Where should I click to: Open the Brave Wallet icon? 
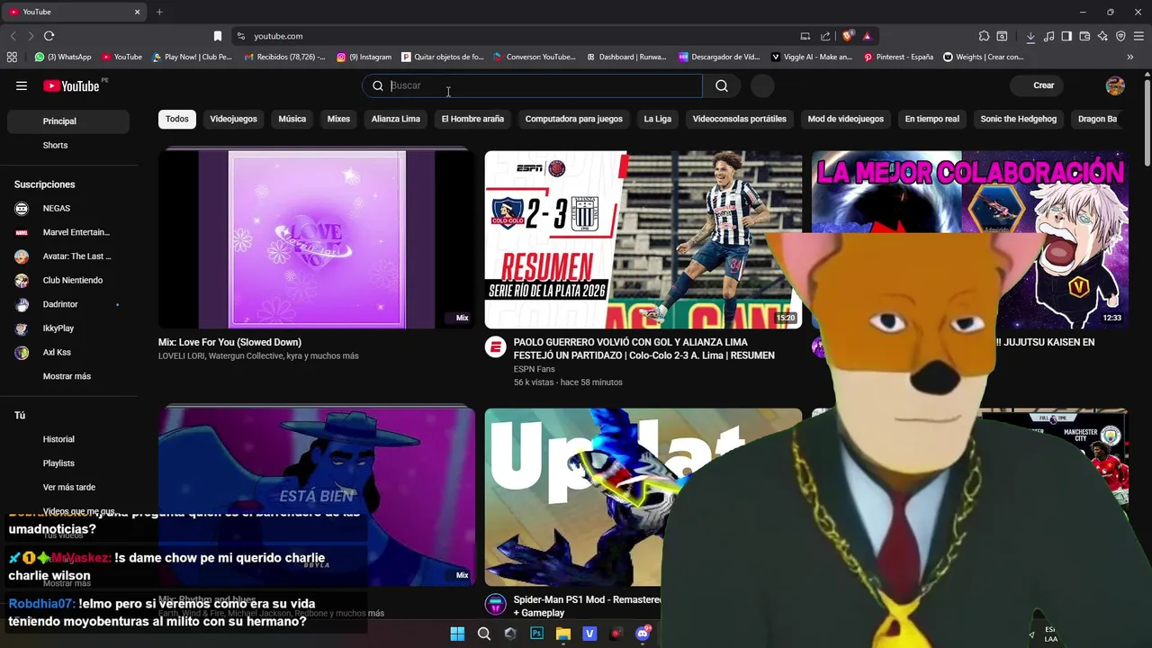click(1084, 36)
